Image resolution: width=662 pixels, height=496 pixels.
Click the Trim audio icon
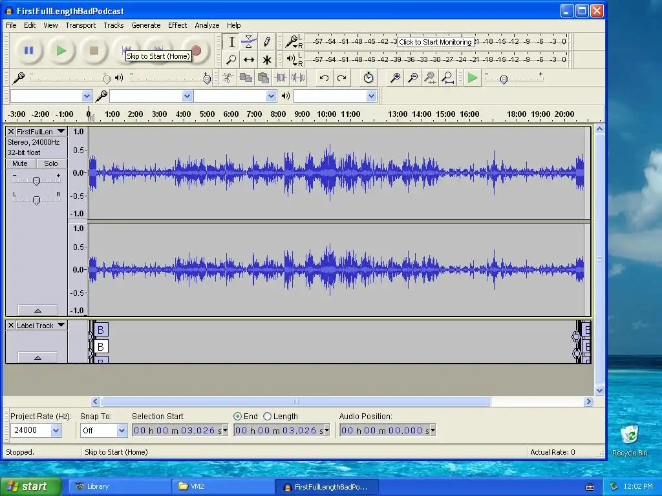tap(281, 78)
